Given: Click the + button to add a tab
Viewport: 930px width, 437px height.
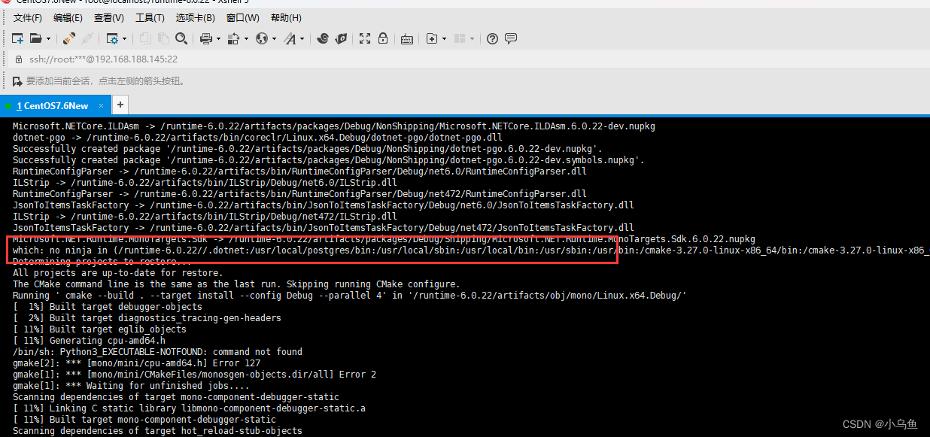Looking at the screenshot, I should 120,105.
